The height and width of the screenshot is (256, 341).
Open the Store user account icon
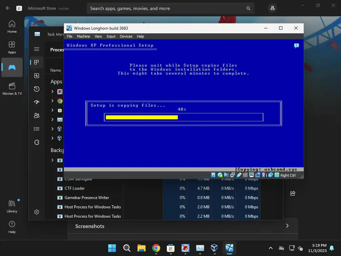coord(272,8)
